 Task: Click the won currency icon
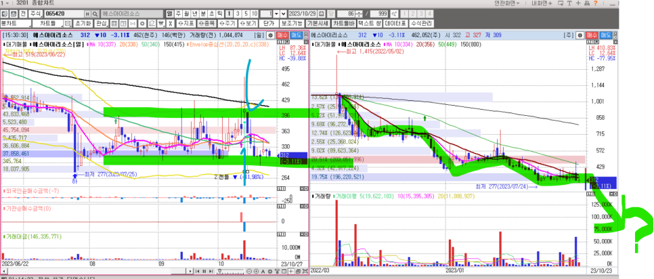(x=161, y=23)
